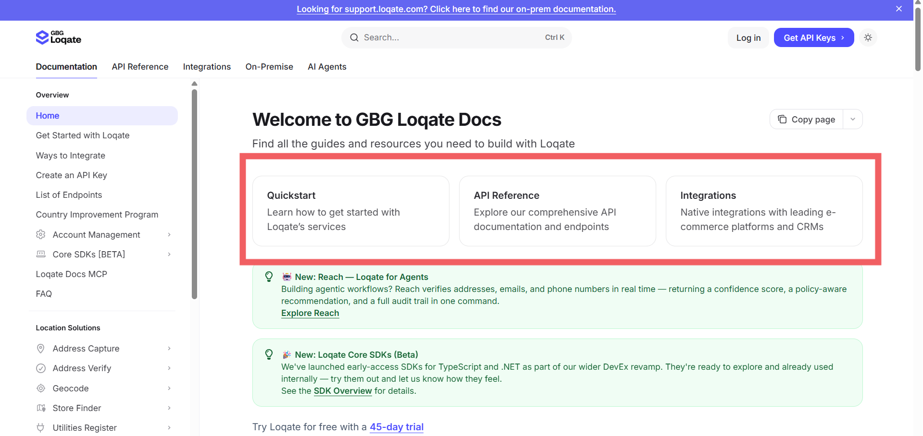Click the Store Finder map icon
The height and width of the screenshot is (436, 923).
click(x=41, y=408)
